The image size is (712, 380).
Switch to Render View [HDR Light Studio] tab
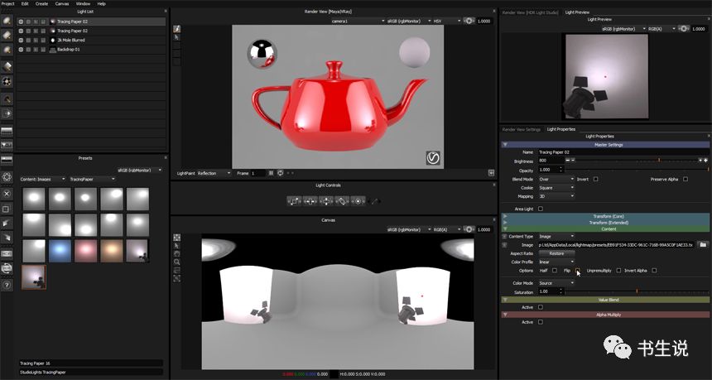coord(531,12)
